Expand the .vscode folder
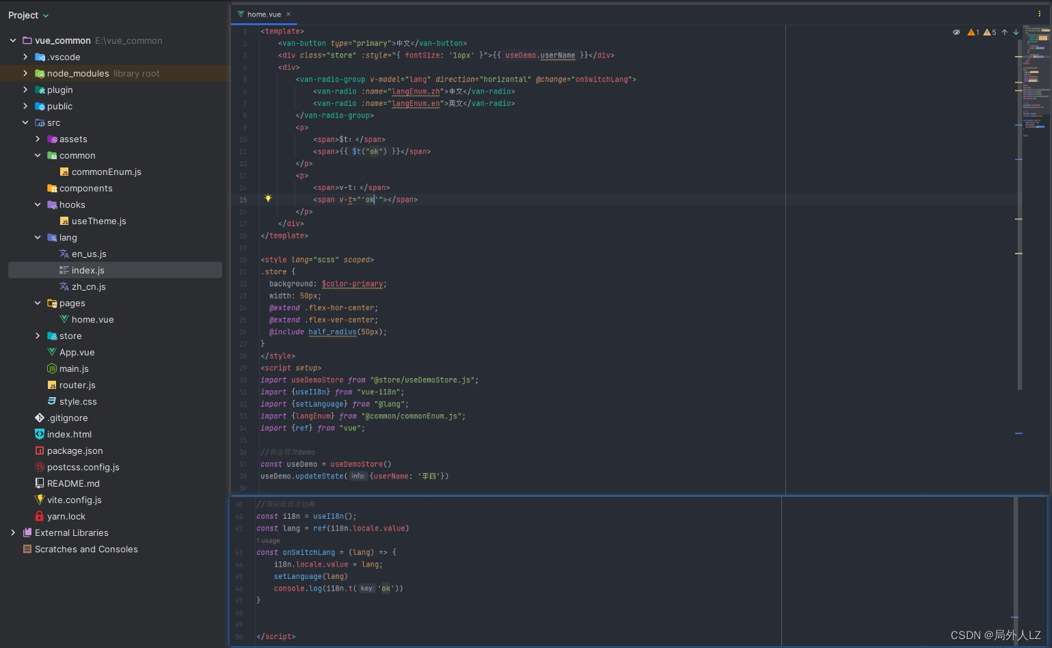Viewport: 1052px width, 648px height. click(x=25, y=57)
